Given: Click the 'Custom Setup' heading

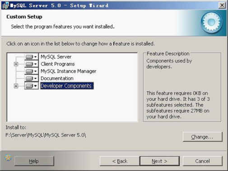Looking at the screenshot, I should [24, 17].
